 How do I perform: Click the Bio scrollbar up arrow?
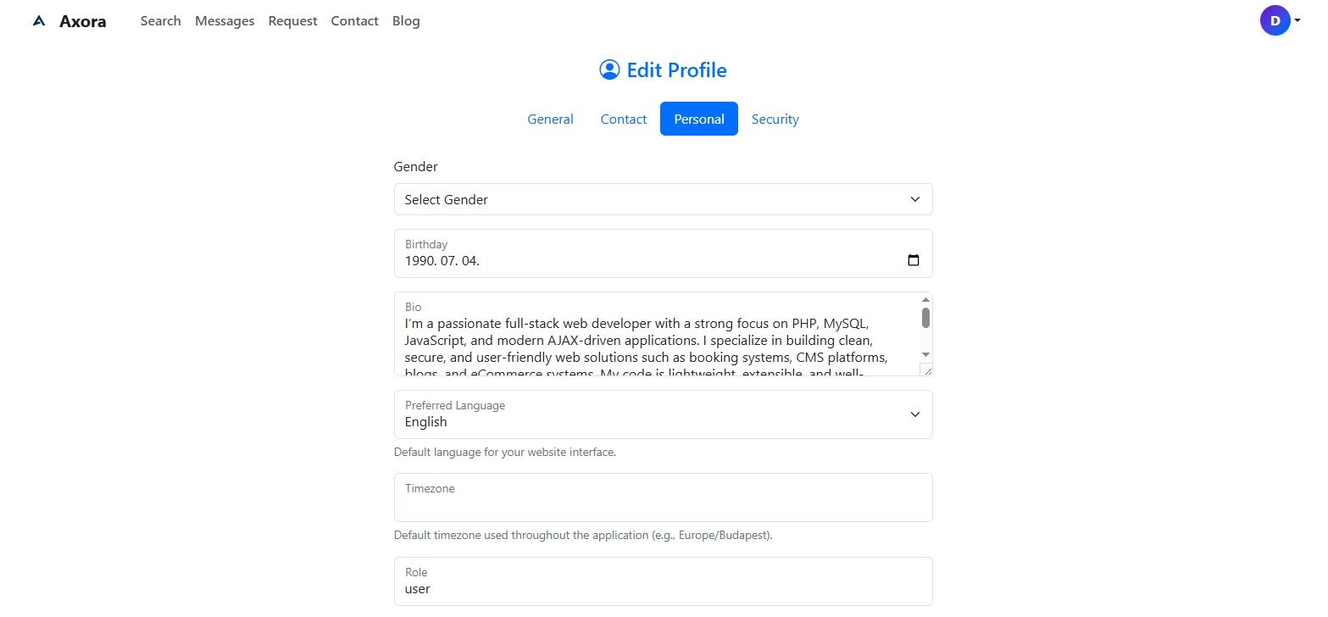click(x=925, y=300)
